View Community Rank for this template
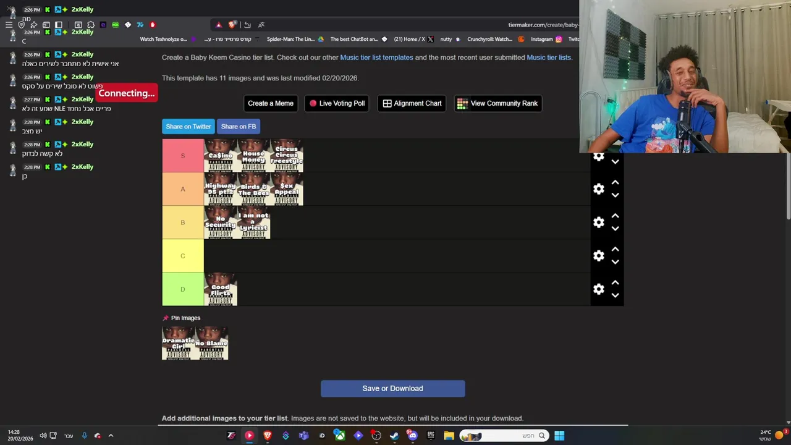The image size is (791, 445). coord(498,103)
